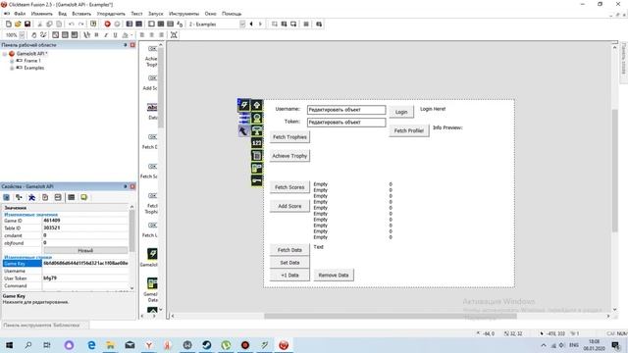
Task: Select the cursor arrow object on the frame
Action: pyautogui.click(x=243, y=130)
